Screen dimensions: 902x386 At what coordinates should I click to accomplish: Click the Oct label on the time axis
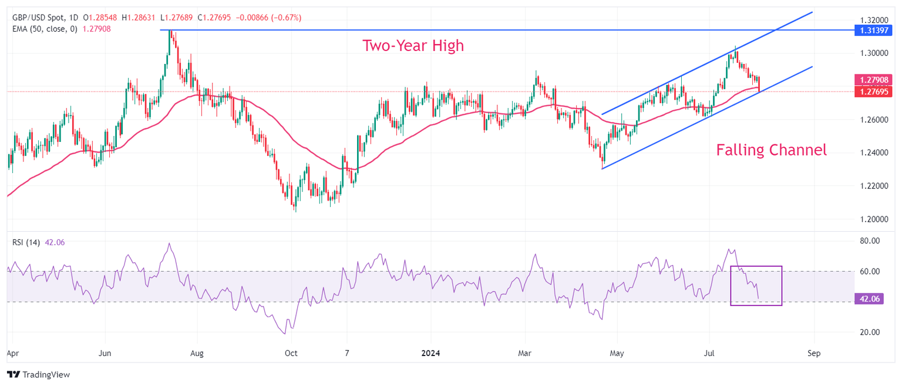click(292, 354)
